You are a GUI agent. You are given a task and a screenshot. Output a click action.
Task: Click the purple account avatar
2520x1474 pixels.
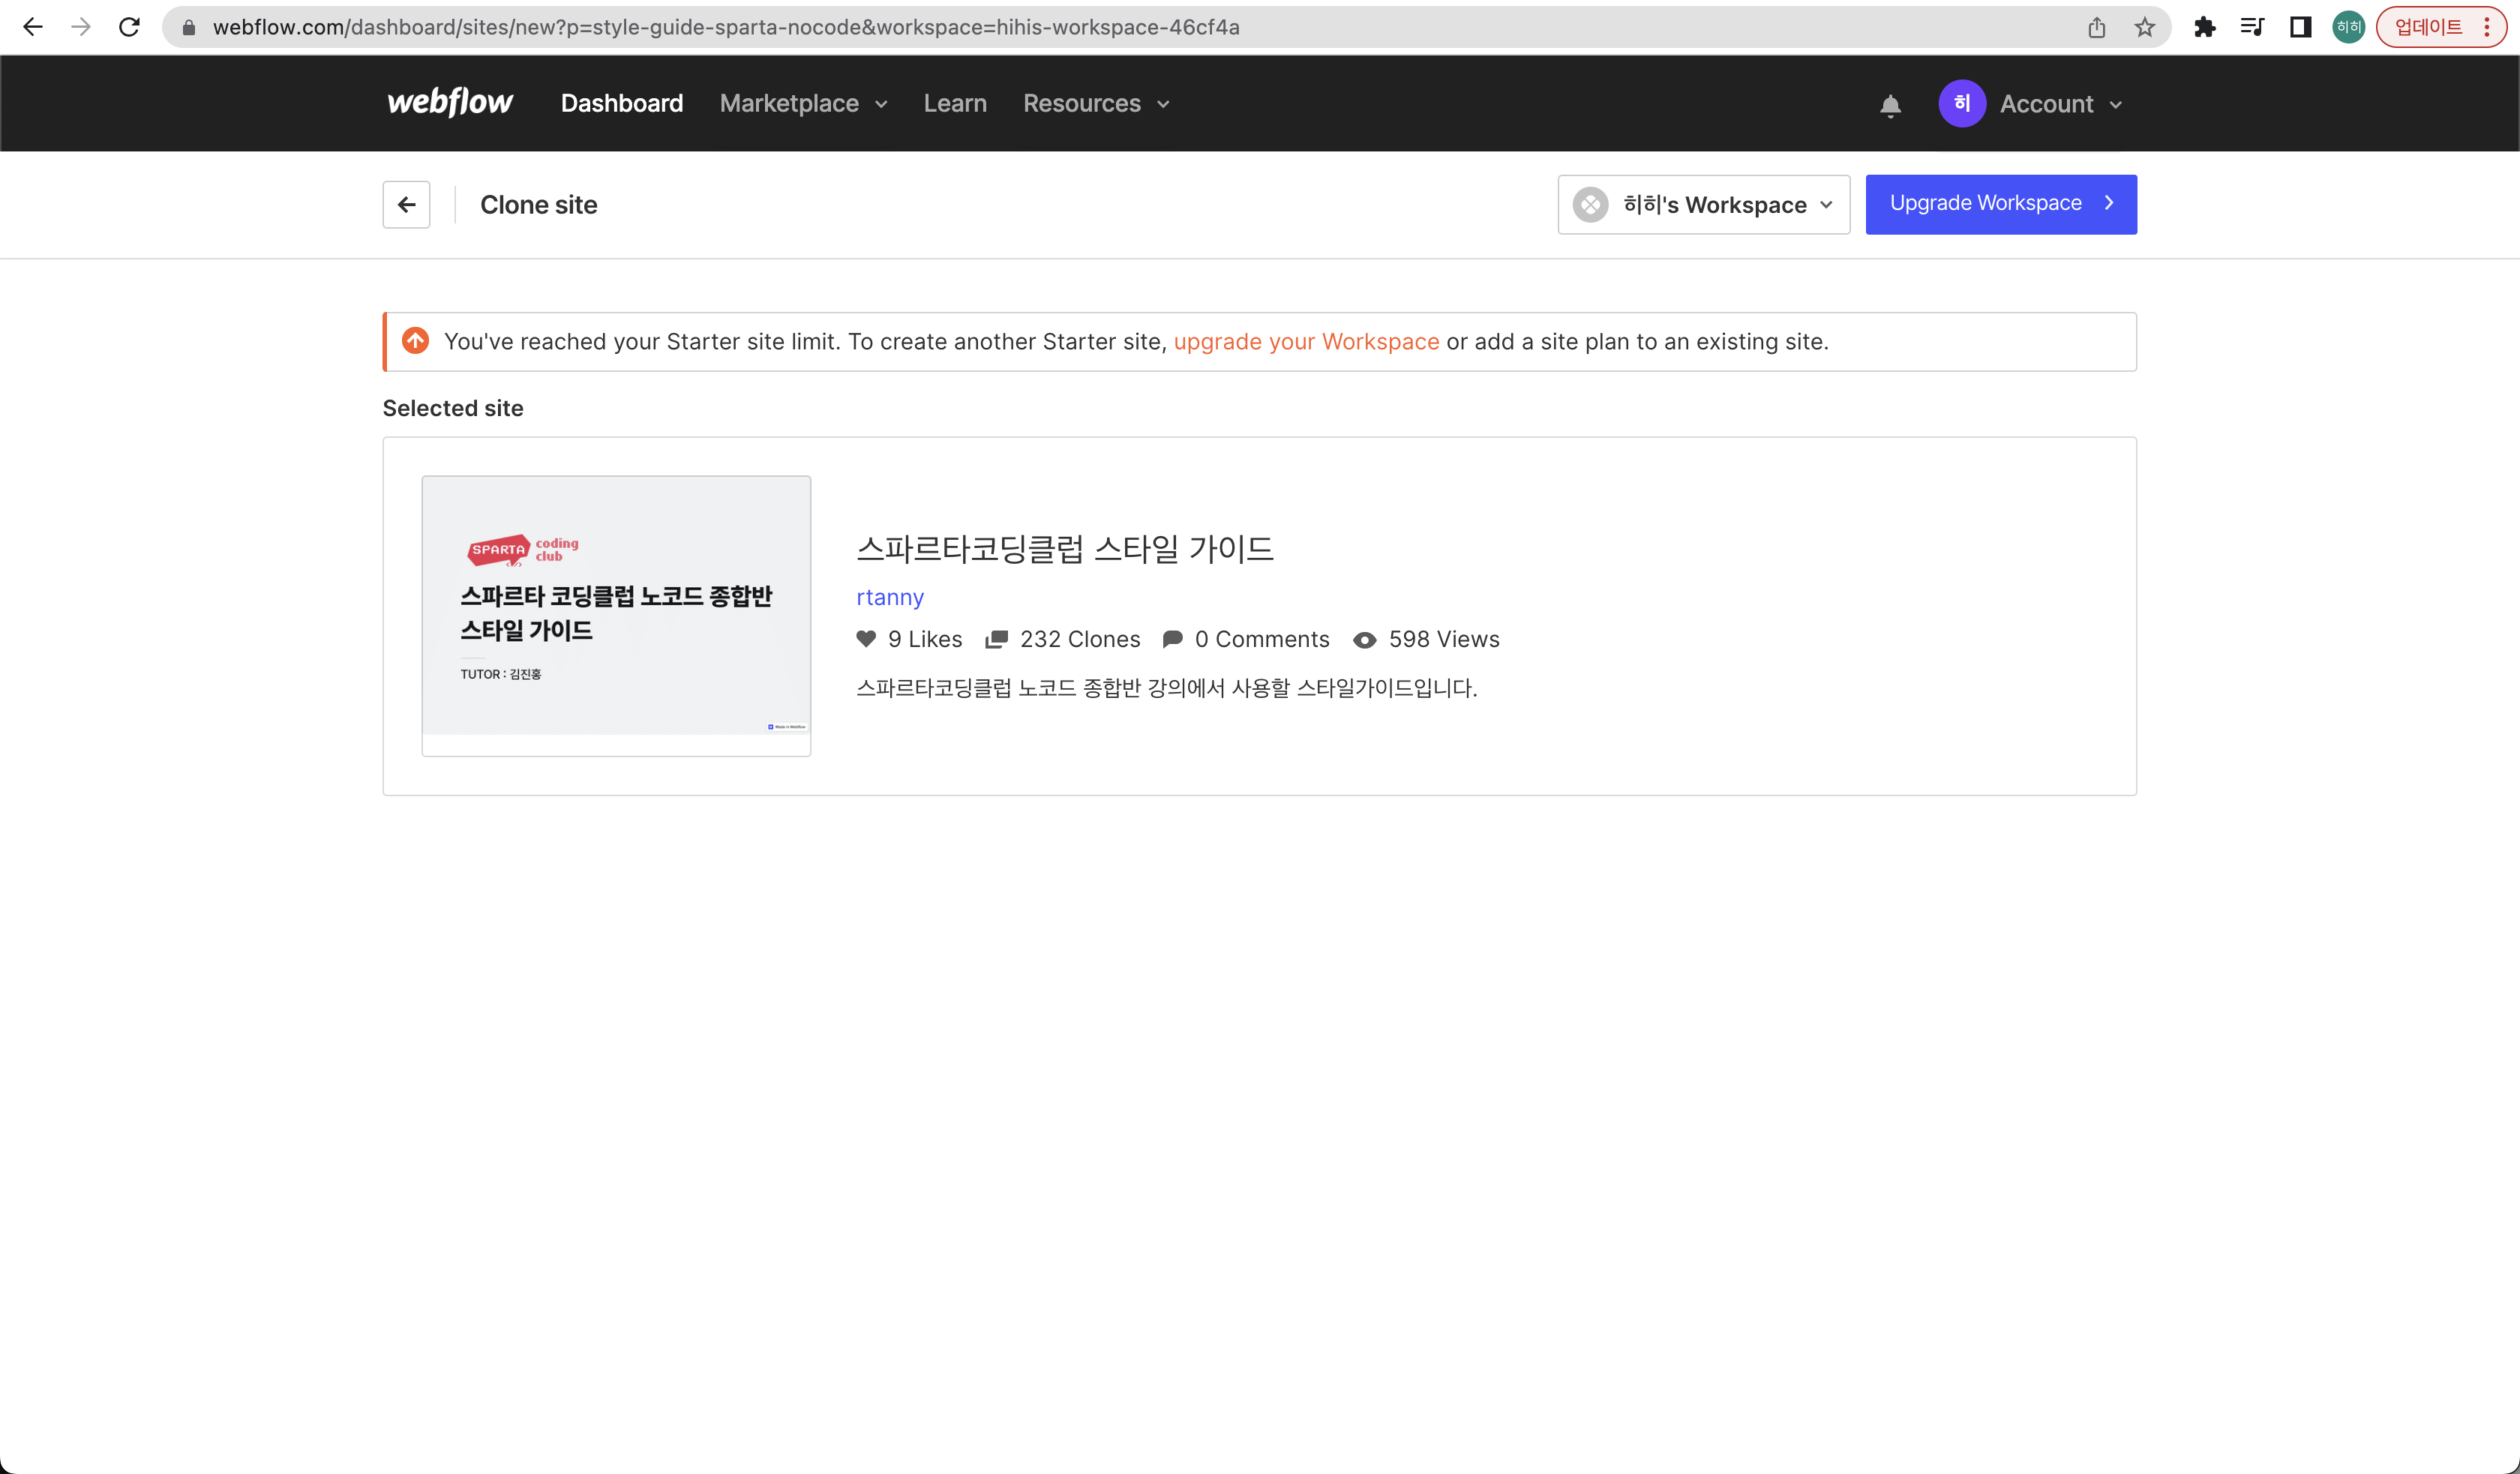coord(1962,103)
